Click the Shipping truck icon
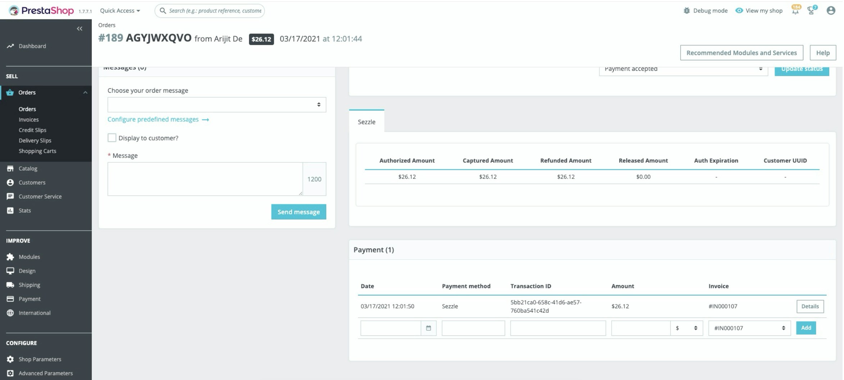The image size is (844, 380). pos(10,285)
